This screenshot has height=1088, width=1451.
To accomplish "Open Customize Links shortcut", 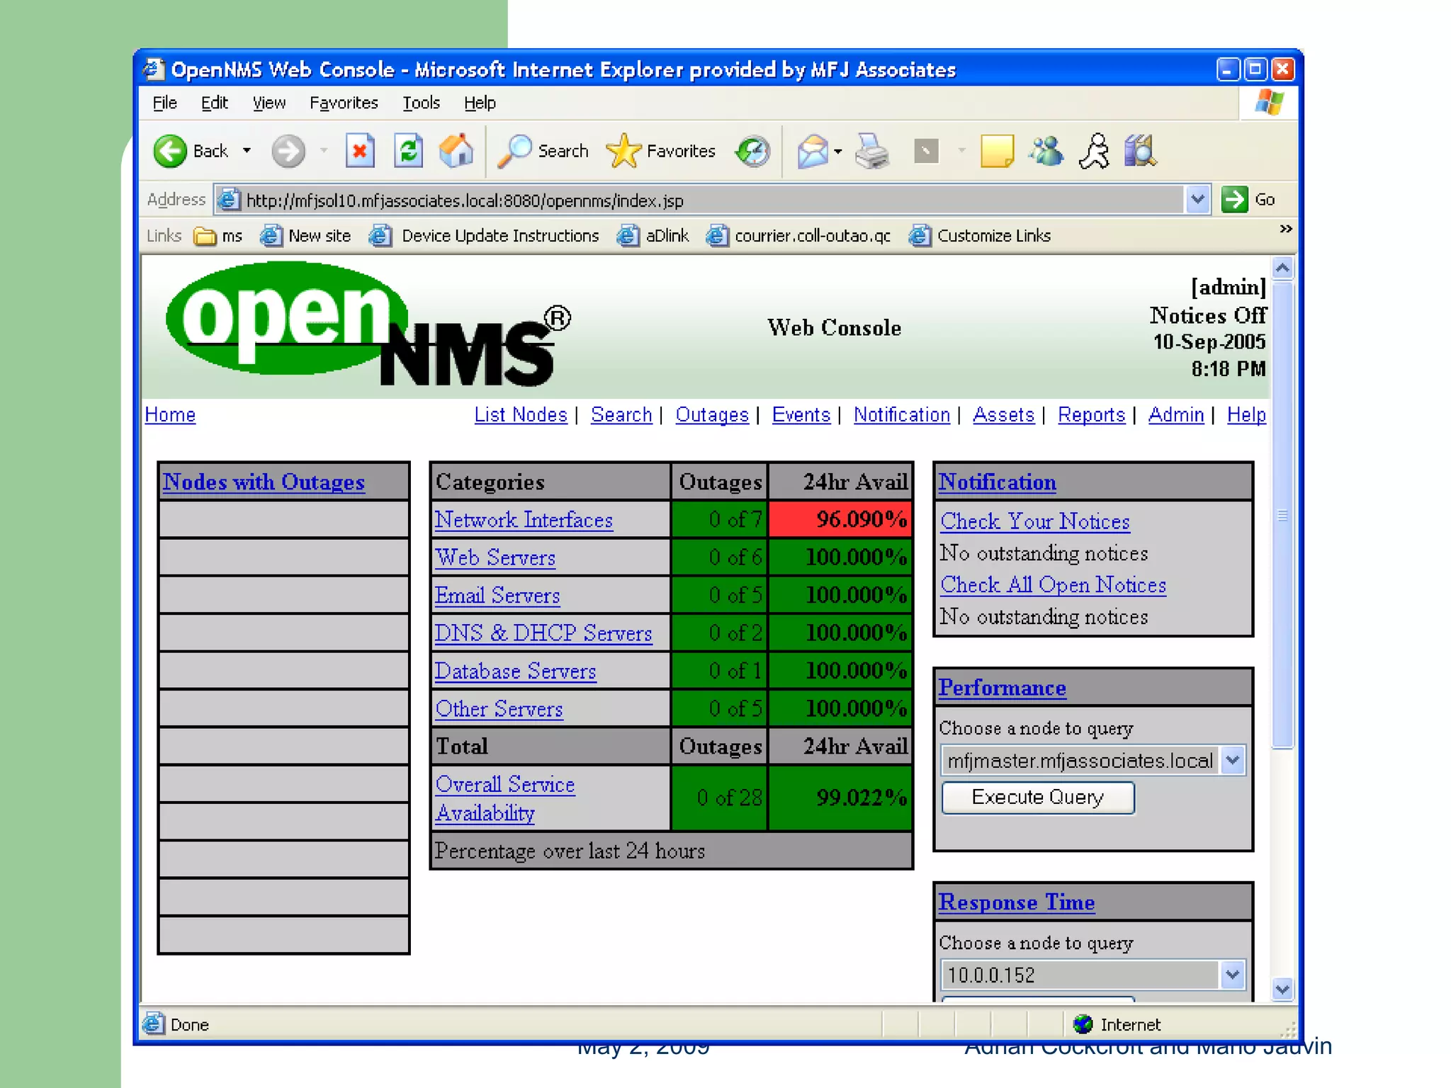I will tap(980, 236).
